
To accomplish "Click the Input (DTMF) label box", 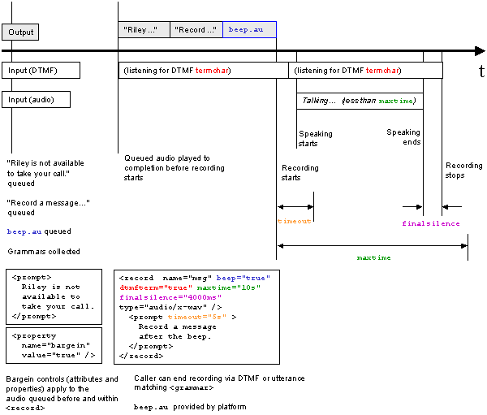I will (41, 71).
